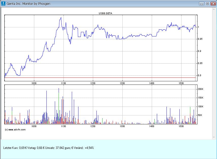The width and height of the screenshot is (217, 159).
Task: Click the 1130 label under volume chart
Action: [x=63, y=126]
